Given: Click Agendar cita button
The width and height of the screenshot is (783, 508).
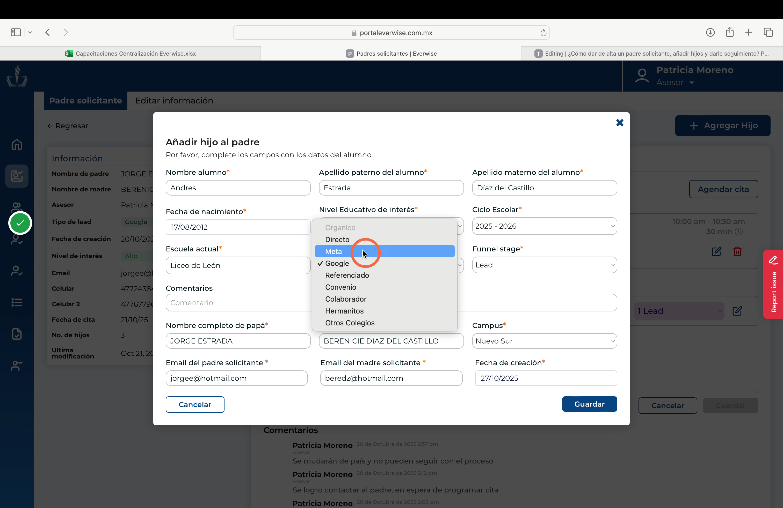Looking at the screenshot, I should [723, 189].
